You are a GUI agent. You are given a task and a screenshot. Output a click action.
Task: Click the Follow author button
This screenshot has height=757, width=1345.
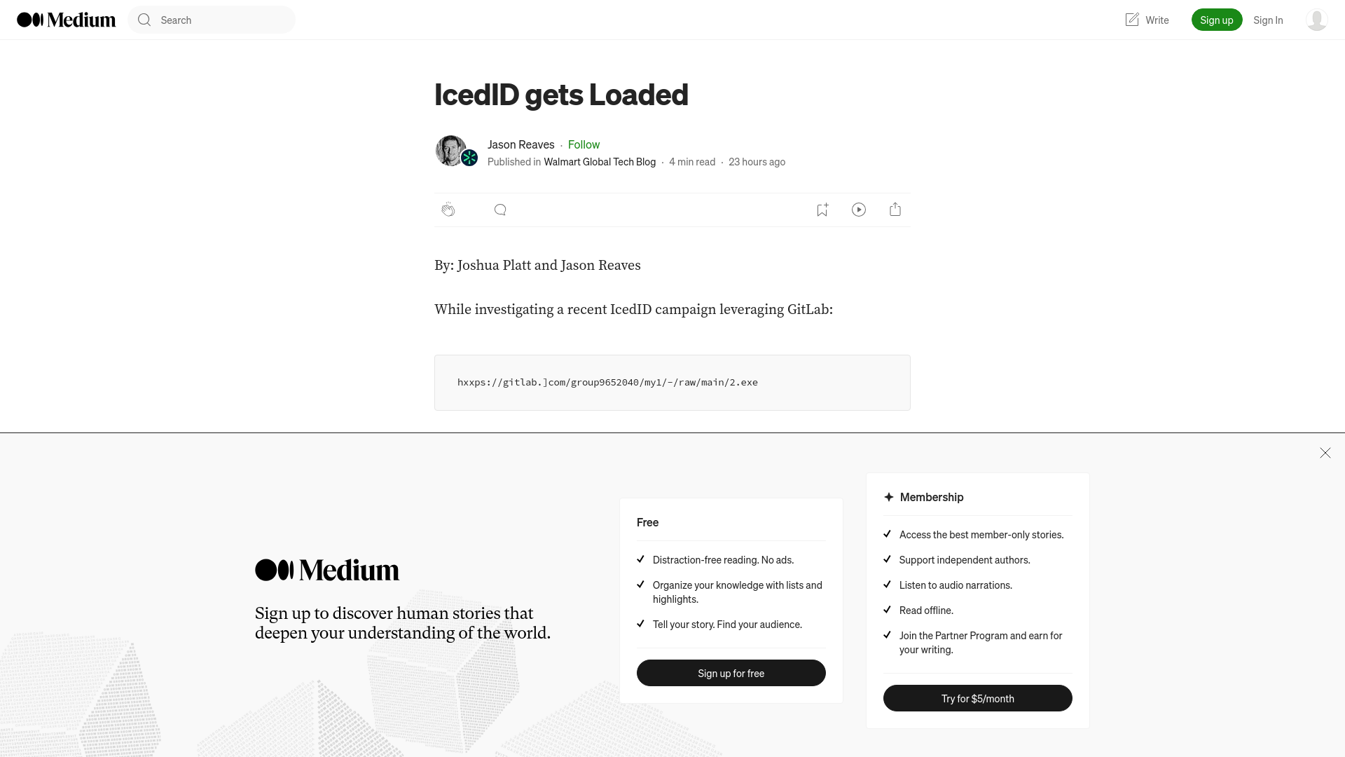pyautogui.click(x=583, y=144)
